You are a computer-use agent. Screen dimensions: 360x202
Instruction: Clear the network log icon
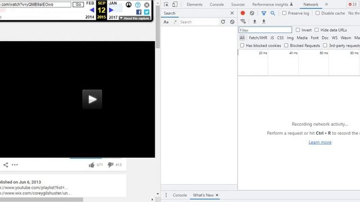pos(252,13)
